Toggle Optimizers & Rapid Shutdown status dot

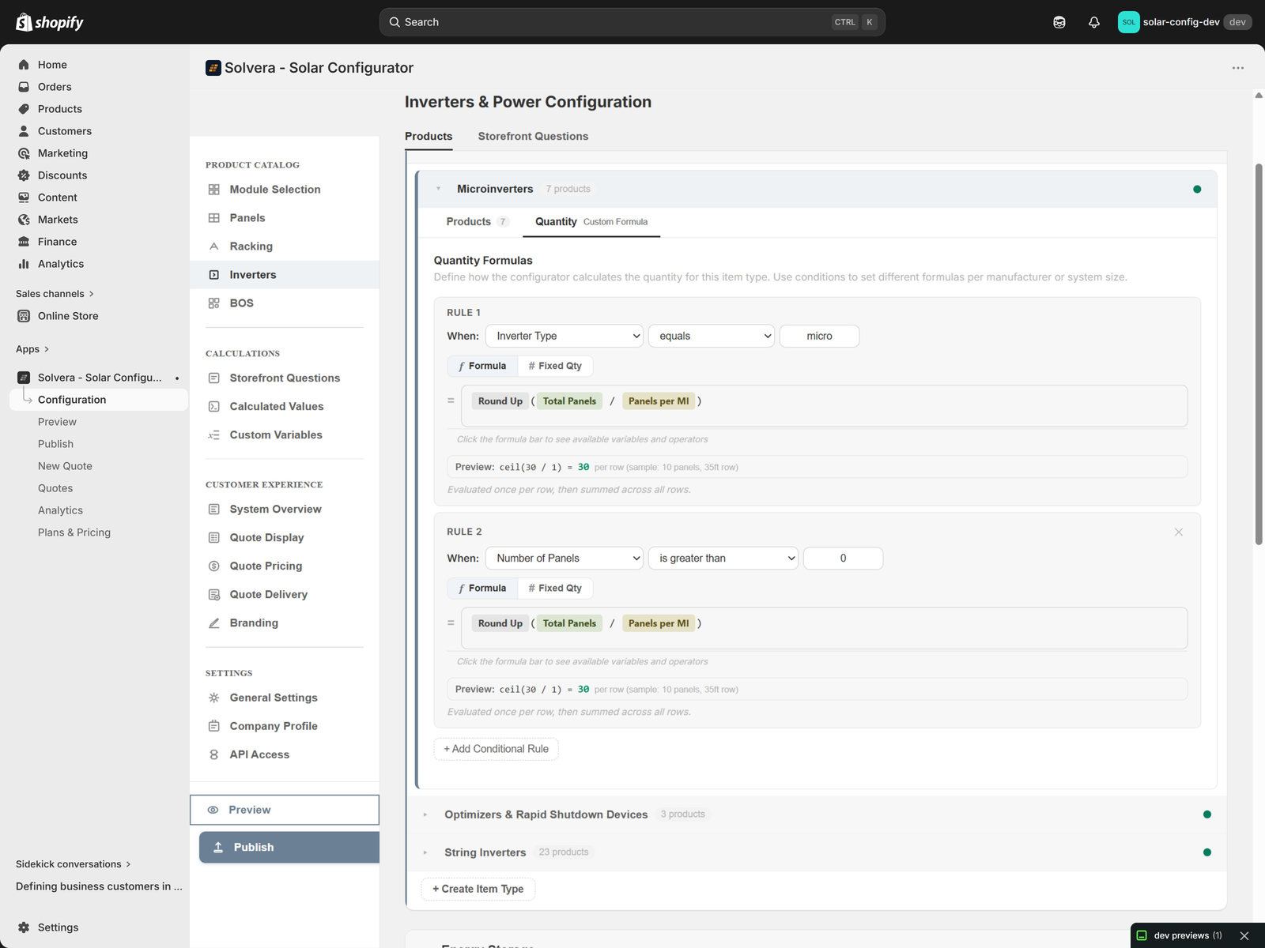(1207, 814)
